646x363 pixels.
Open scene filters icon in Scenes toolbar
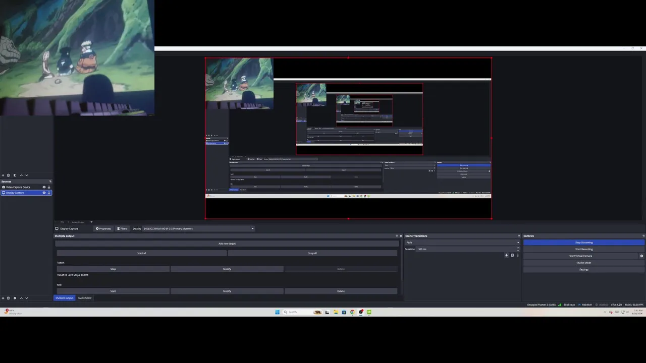pos(15,175)
